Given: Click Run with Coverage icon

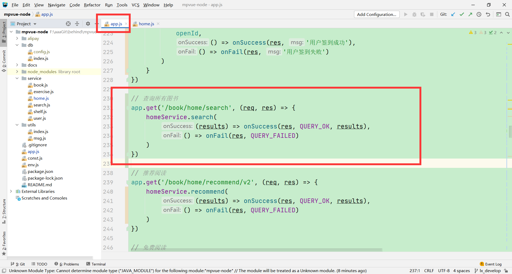Looking at the screenshot, I should coord(423,14).
